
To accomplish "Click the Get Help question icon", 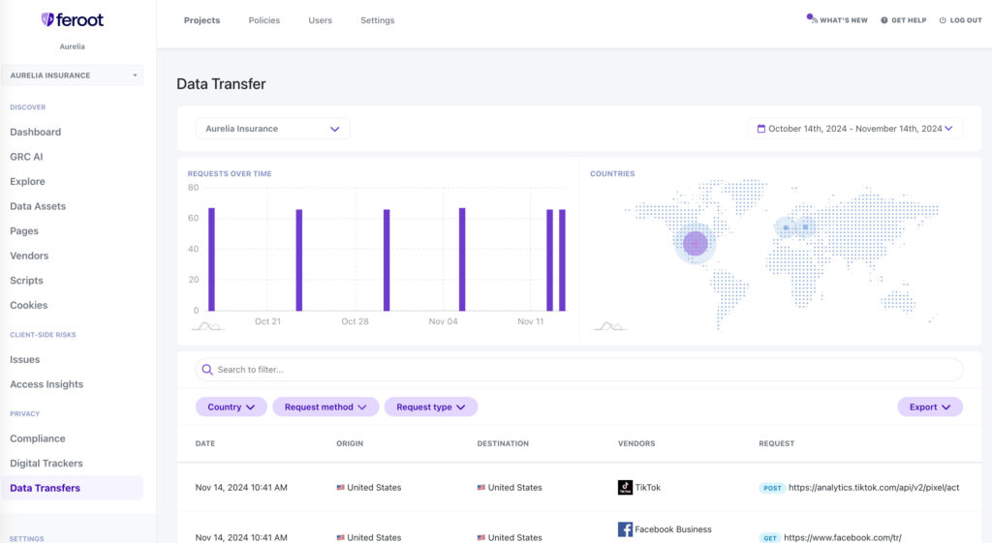I will [x=883, y=20].
